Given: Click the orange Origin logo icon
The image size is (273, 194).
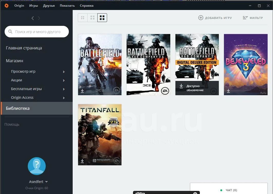Looking at the screenshot, I should click(6, 6).
